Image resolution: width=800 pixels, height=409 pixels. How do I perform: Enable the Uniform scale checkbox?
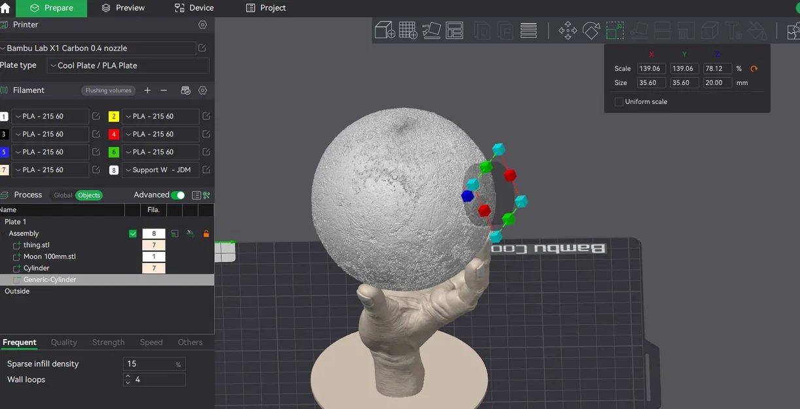coord(619,101)
